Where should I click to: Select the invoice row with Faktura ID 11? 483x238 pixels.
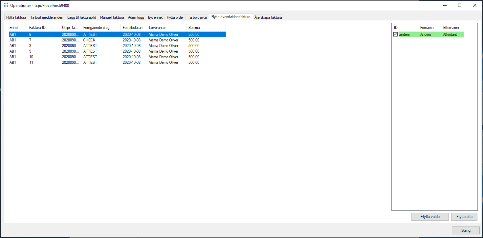99,62
